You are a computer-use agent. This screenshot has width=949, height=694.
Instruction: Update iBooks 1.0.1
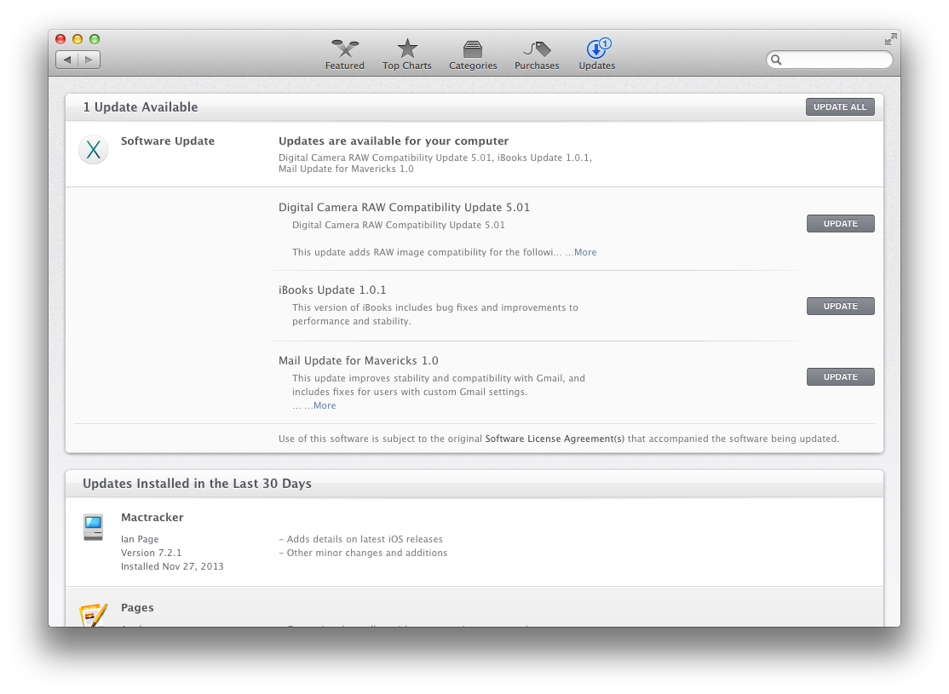840,307
